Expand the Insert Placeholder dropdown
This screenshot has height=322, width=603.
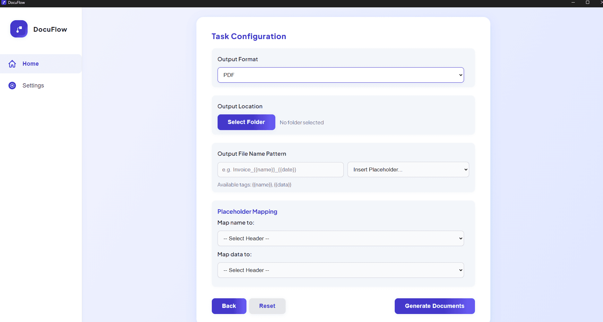pos(408,169)
